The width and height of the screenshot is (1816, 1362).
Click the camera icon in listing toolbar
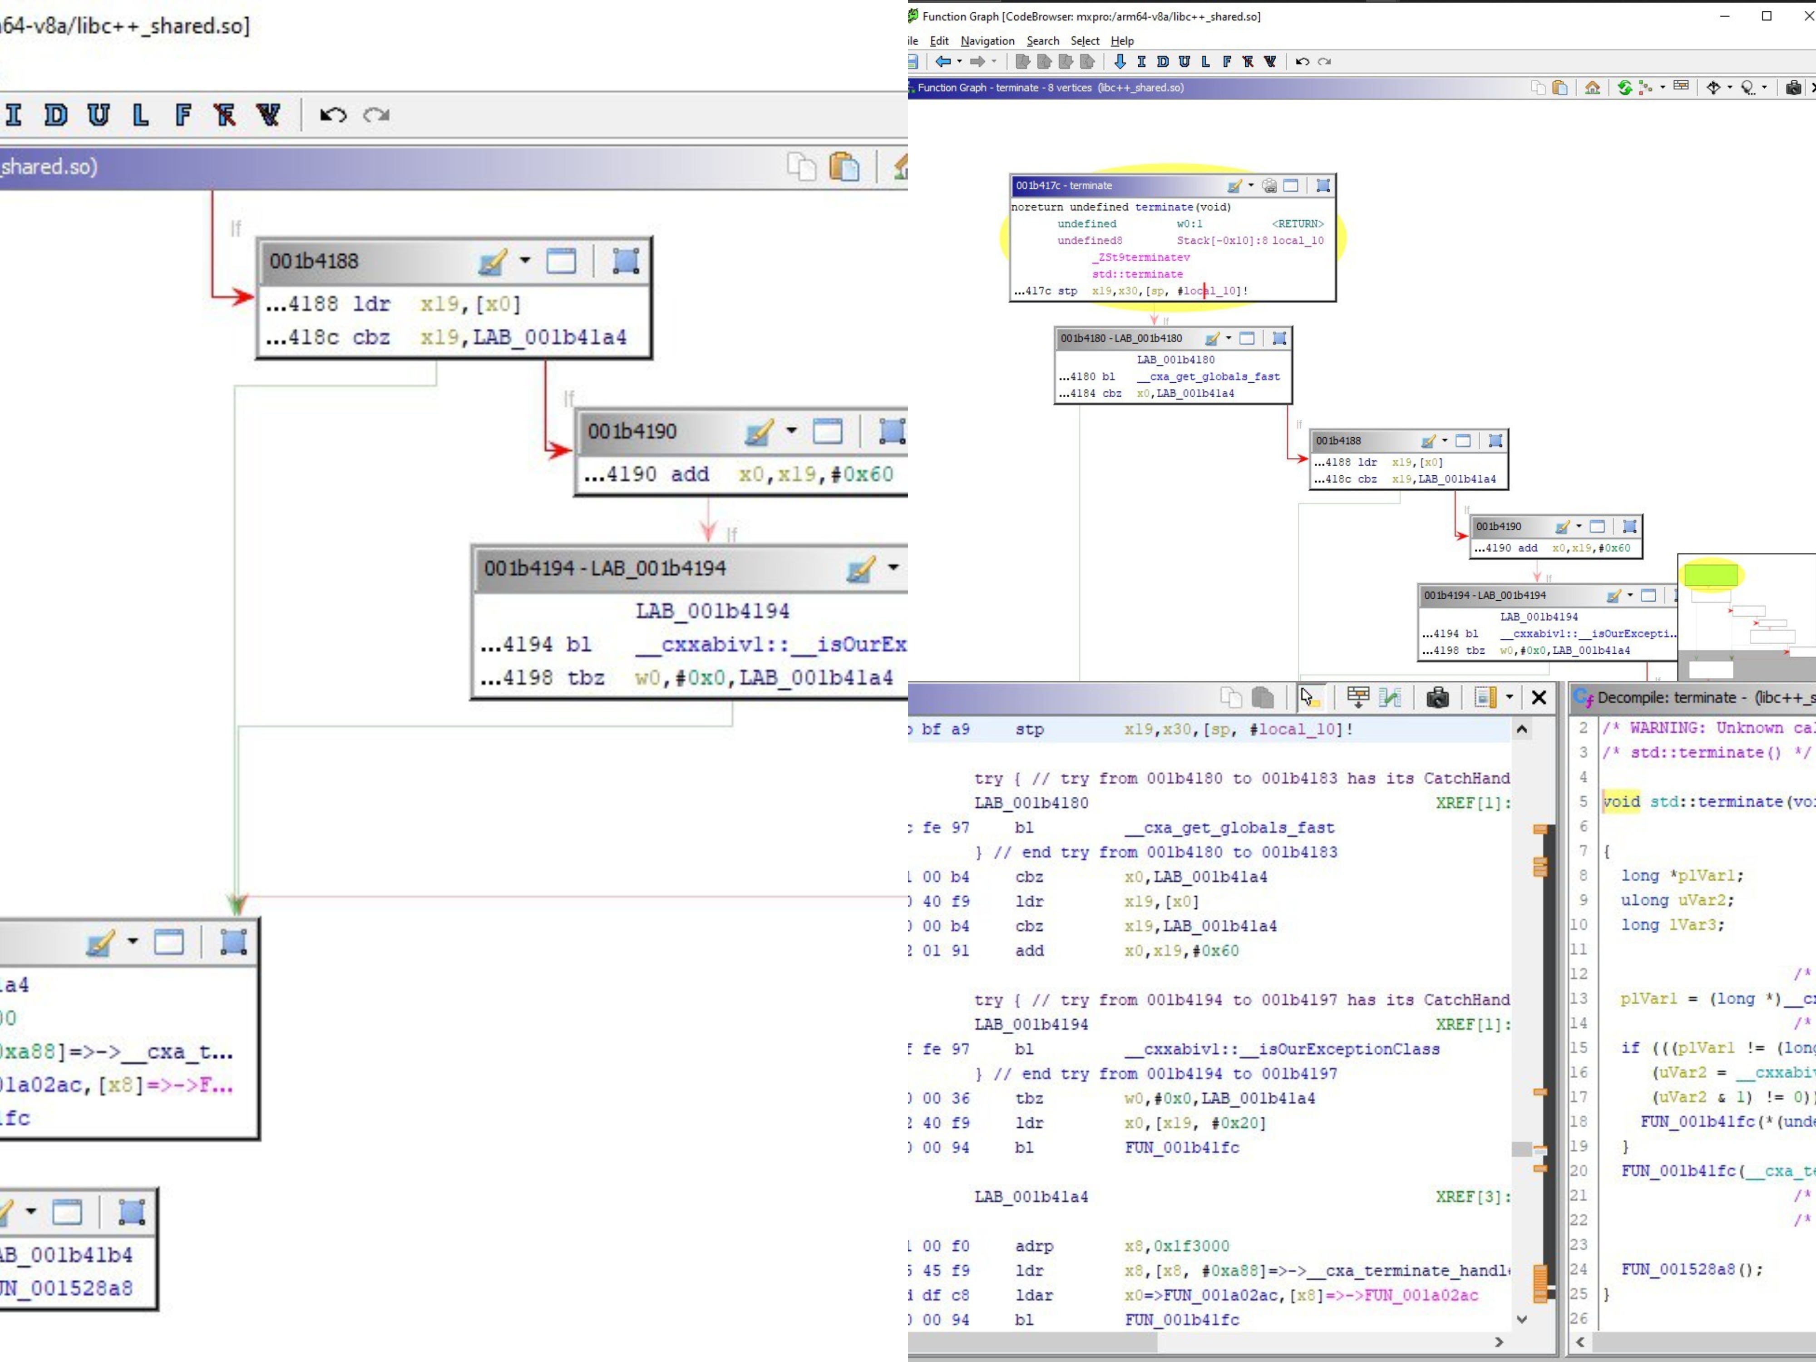1437,698
